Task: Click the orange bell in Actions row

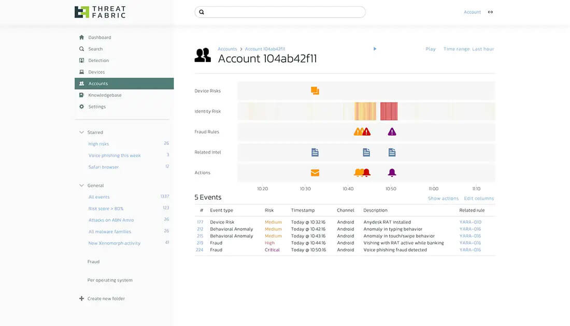Action: 358,172
